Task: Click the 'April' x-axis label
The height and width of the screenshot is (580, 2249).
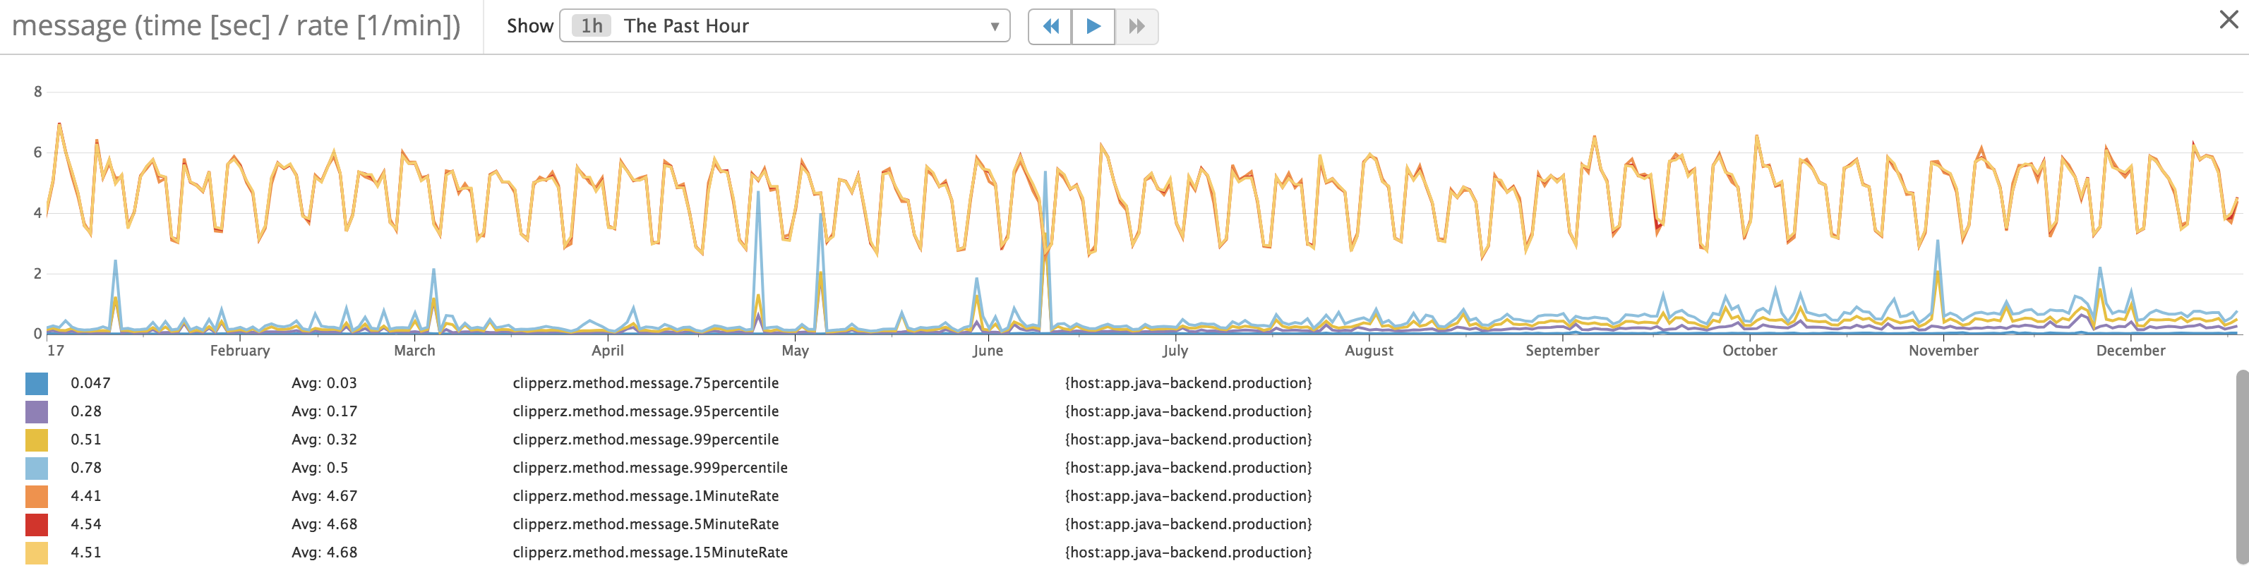Action: [608, 351]
